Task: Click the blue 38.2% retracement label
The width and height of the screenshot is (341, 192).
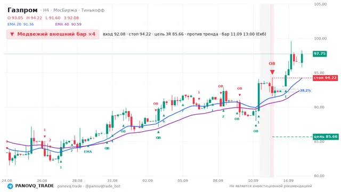Action: (305, 90)
